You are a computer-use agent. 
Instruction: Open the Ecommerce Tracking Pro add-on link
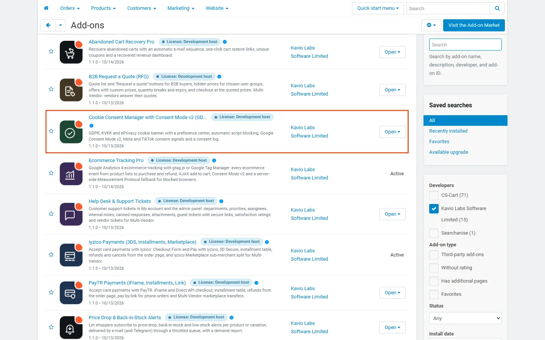click(x=116, y=161)
